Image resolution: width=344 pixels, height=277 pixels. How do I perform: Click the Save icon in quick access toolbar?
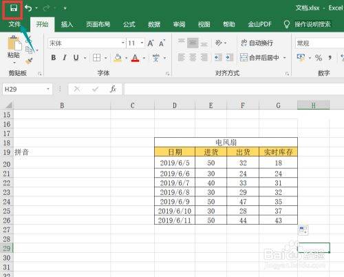coord(14,8)
